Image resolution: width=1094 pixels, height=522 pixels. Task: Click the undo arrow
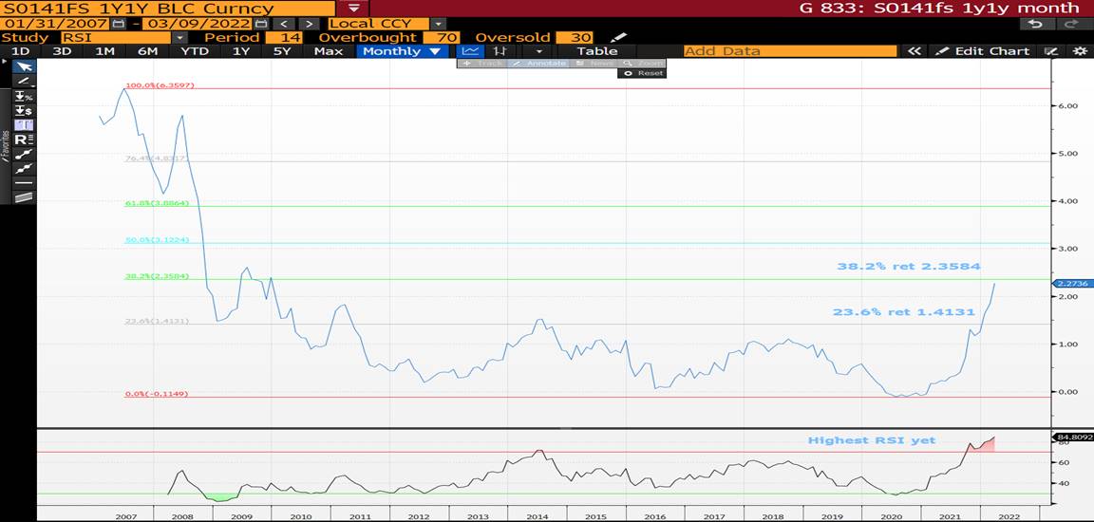[1036, 24]
